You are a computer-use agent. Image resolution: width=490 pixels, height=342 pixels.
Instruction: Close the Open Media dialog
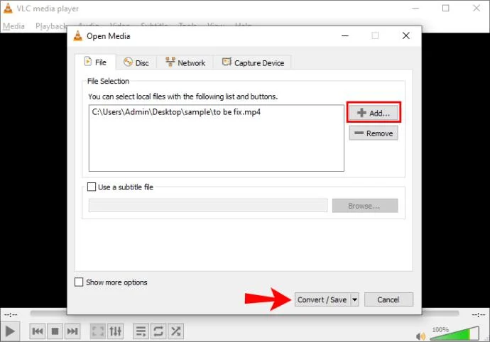click(406, 35)
